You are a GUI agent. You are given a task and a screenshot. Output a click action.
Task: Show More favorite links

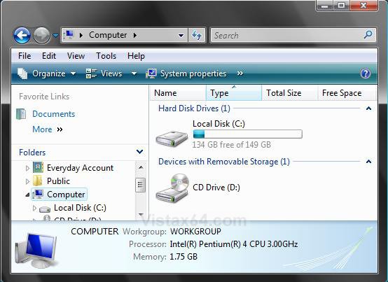pos(47,129)
